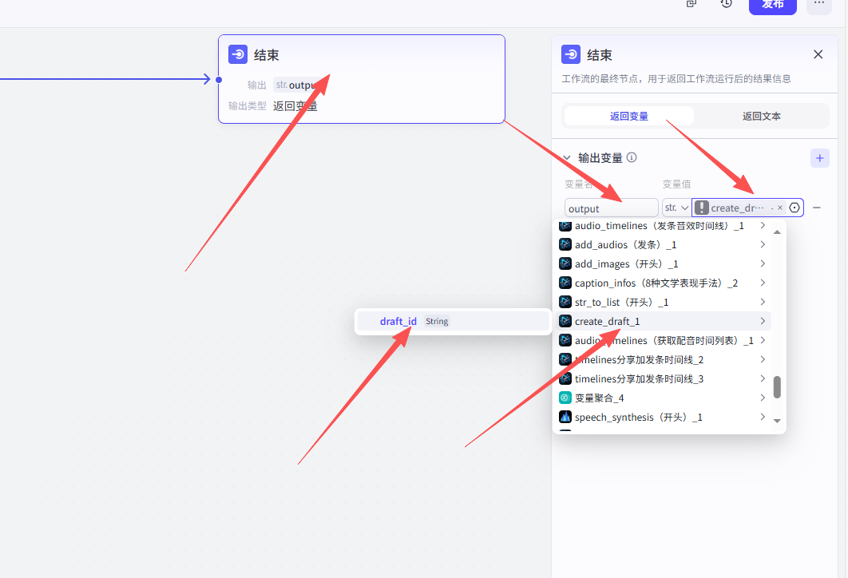Open the three-dots more options menu
848x578 pixels.
coord(818,3)
